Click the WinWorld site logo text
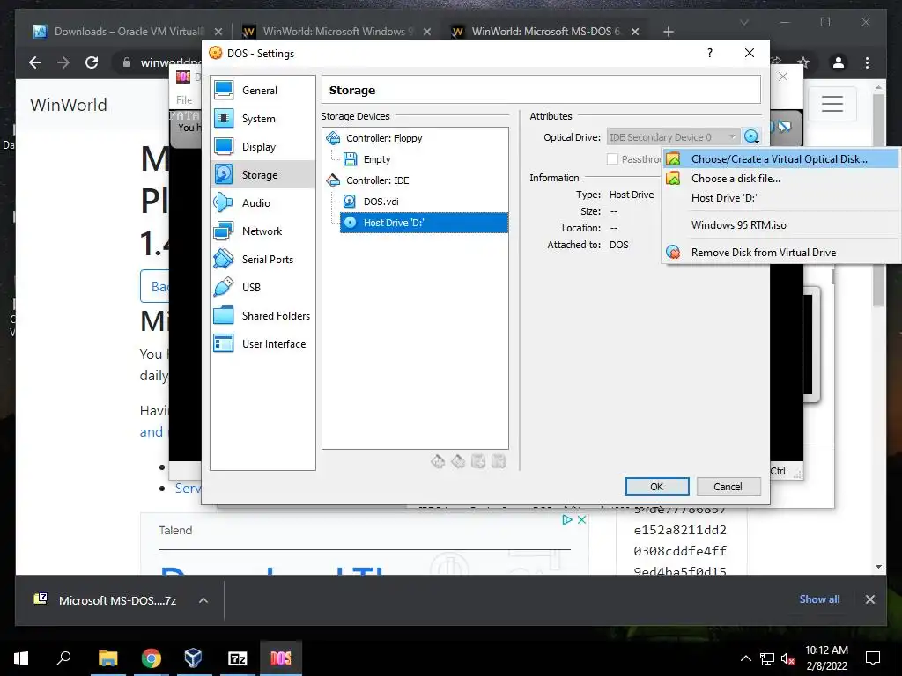902x676 pixels. tap(69, 105)
